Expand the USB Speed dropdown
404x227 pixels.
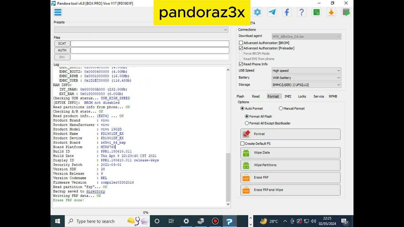pyautogui.click(x=306, y=71)
